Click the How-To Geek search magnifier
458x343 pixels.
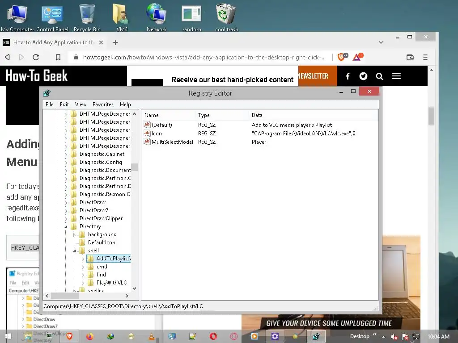point(379,76)
